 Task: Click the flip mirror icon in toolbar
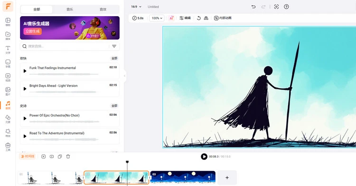(206, 18)
